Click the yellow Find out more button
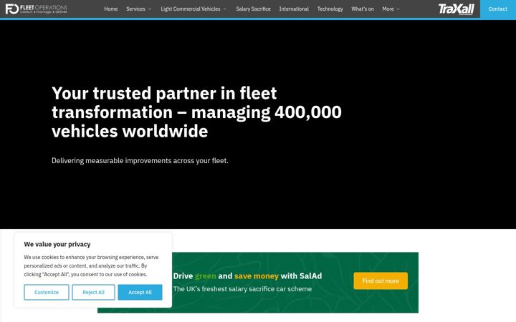The height and width of the screenshot is (322, 516). 381,281
